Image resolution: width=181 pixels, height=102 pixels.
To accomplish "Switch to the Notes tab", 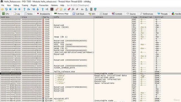I will click(28, 14).
